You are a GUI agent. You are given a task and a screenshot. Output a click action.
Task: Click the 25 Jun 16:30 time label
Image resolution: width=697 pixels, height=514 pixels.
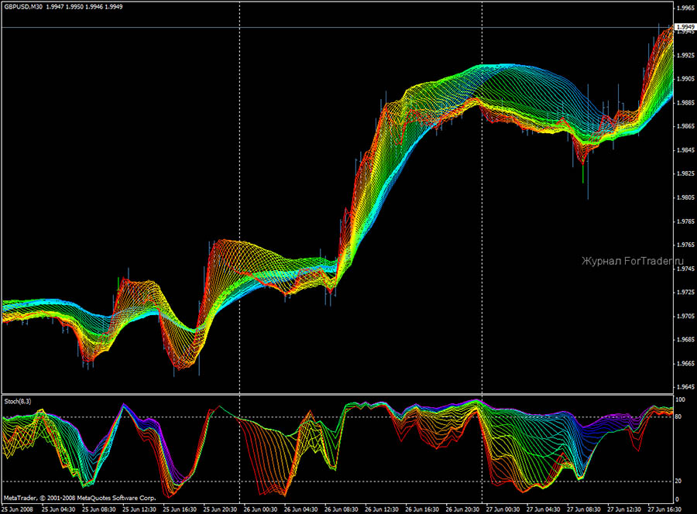177,509
